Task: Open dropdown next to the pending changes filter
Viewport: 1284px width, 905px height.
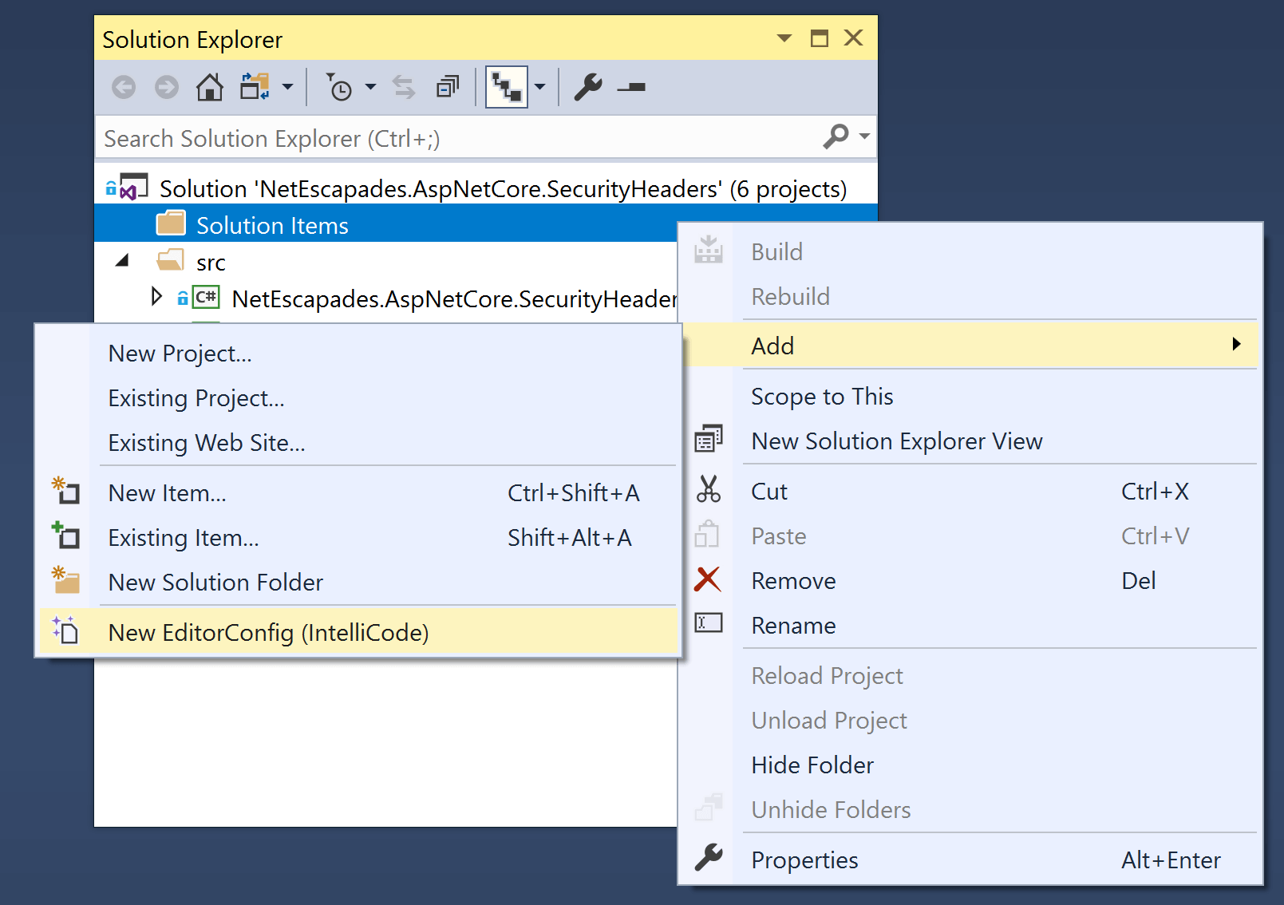Action: [x=370, y=87]
